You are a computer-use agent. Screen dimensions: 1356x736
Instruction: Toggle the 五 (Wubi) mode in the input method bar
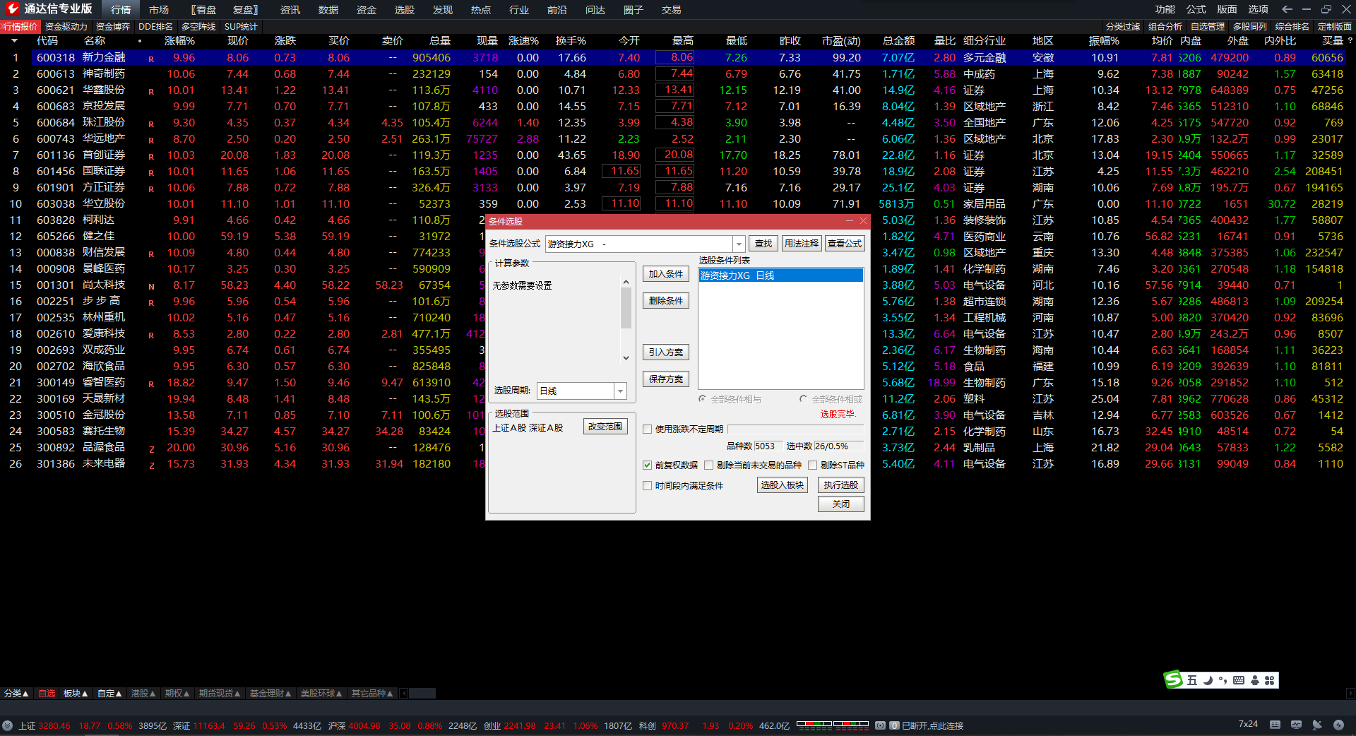coord(1192,680)
